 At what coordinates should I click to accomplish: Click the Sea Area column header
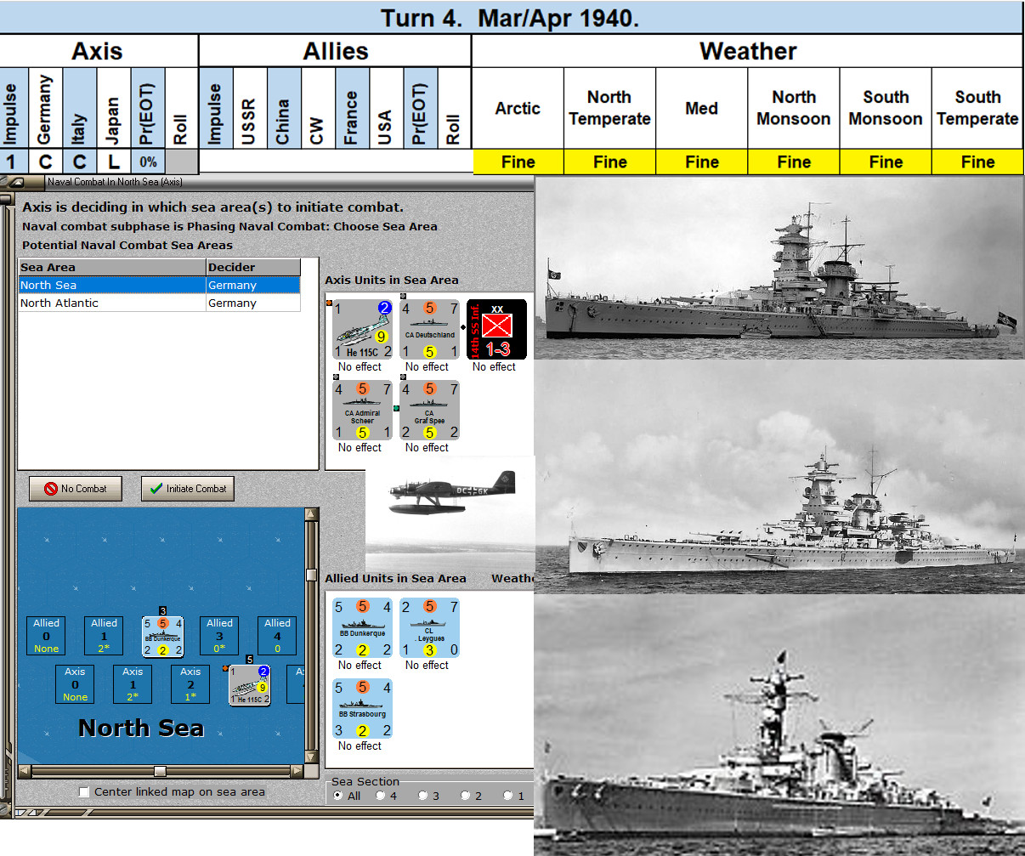click(x=112, y=267)
